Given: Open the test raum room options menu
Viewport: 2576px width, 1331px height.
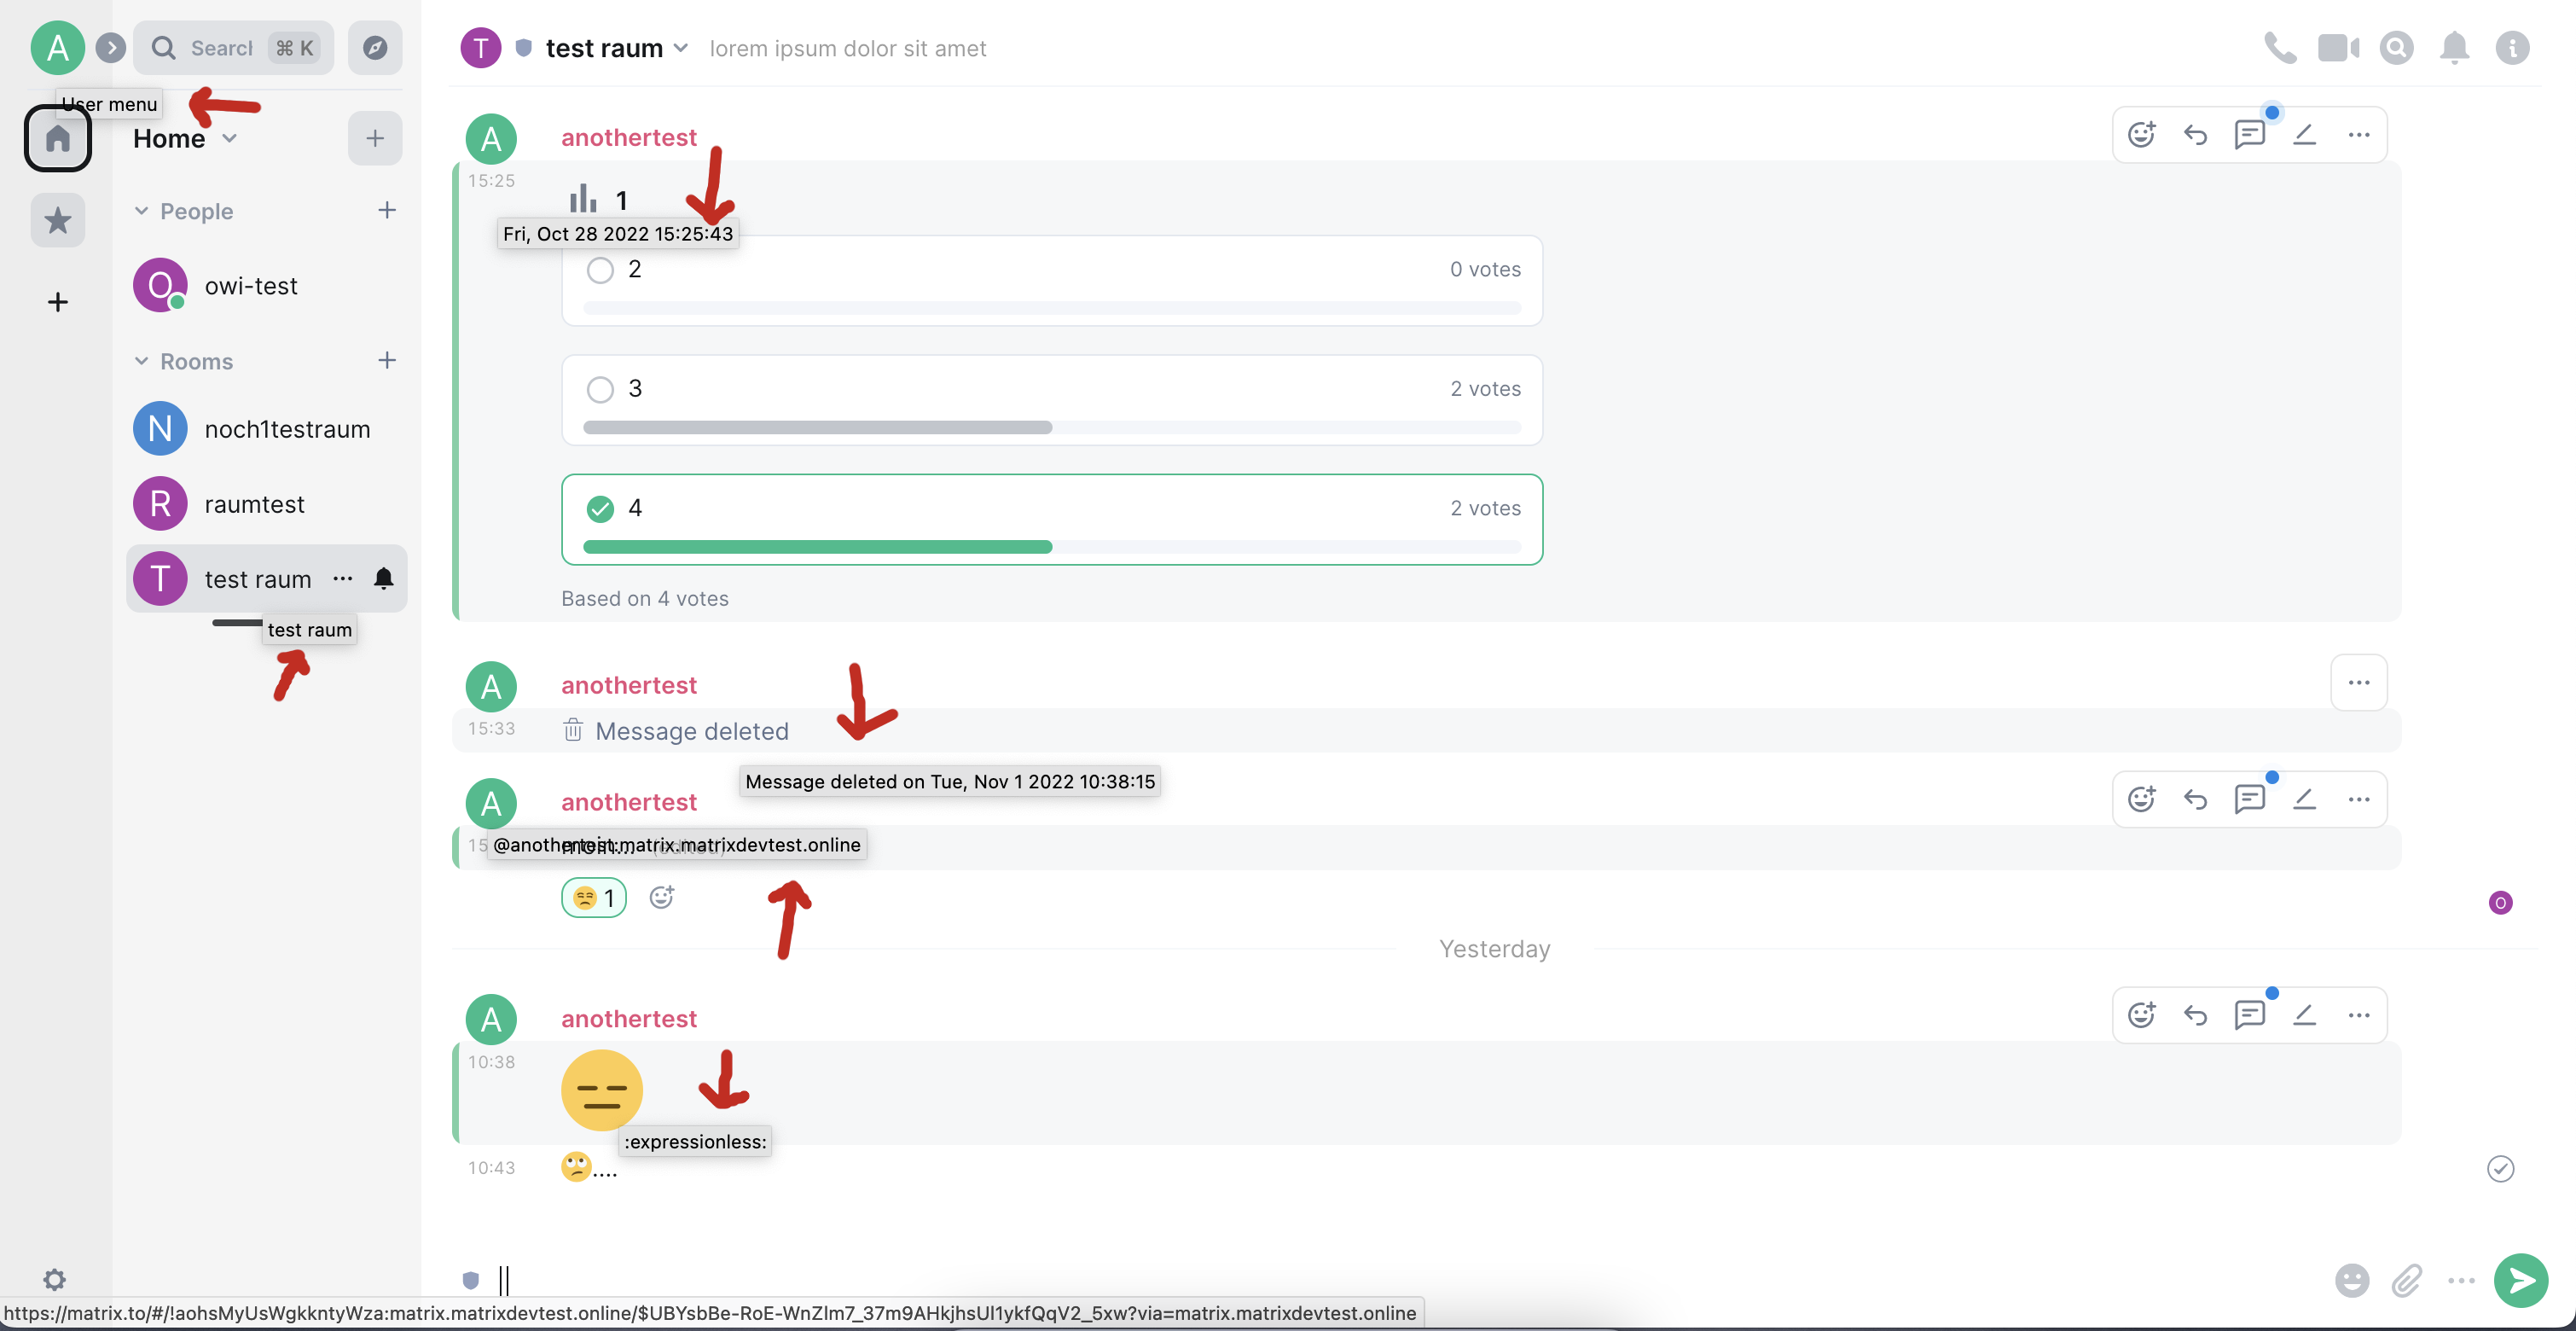Looking at the screenshot, I should 343,578.
